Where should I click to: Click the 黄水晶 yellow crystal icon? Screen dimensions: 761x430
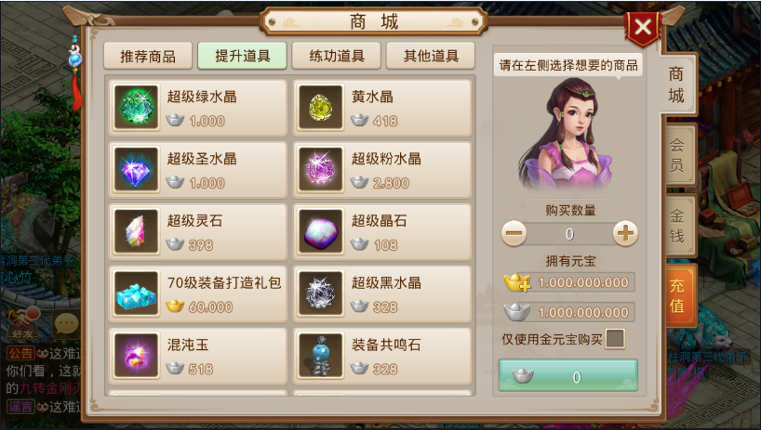320,107
